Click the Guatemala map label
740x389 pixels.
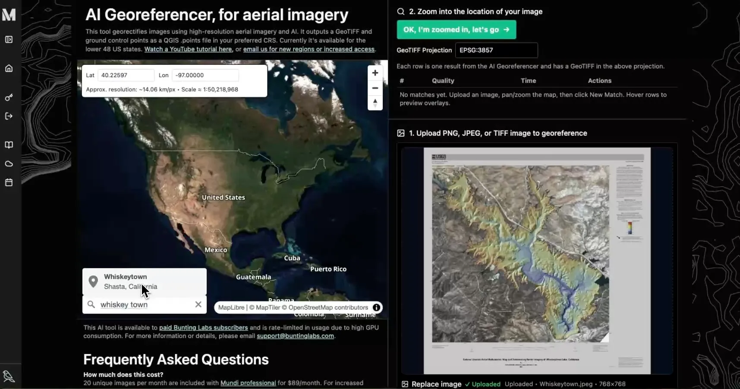(254, 277)
